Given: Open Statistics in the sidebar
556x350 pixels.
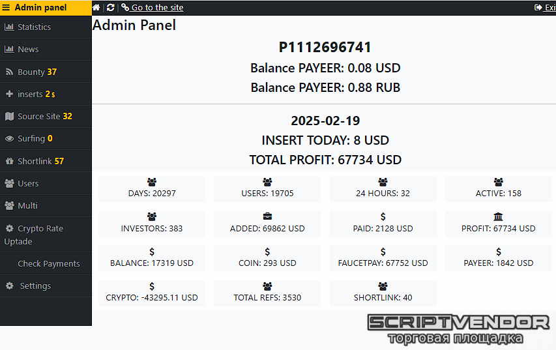Looking at the screenshot, I should (x=34, y=27).
